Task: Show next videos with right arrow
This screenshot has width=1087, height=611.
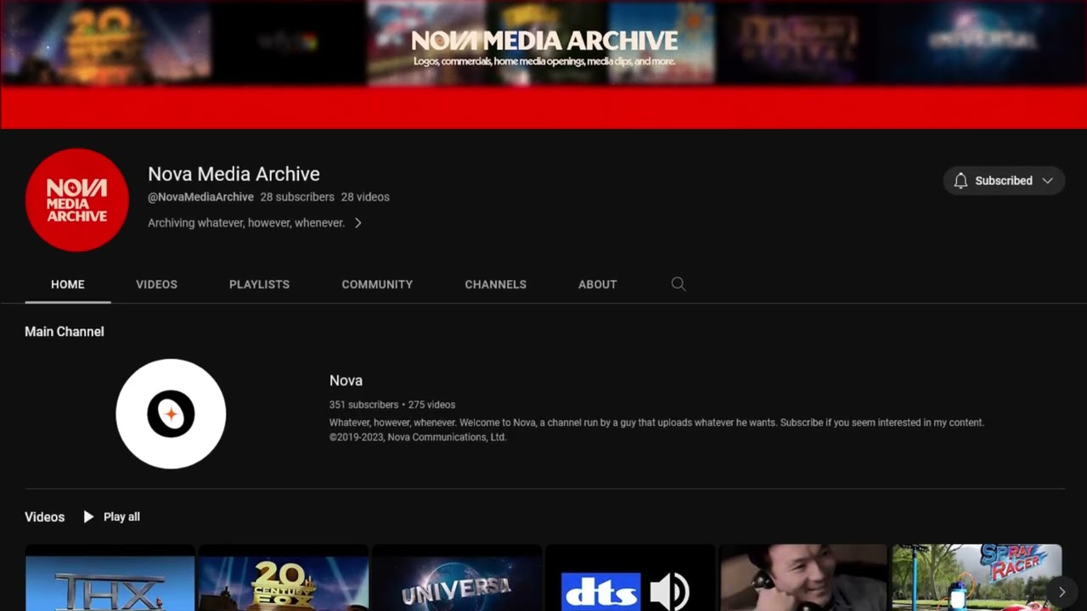Action: (1061, 591)
